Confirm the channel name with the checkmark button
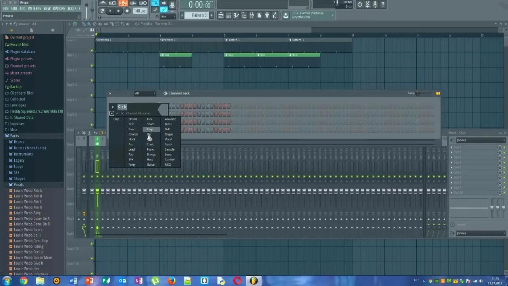 point(117,113)
